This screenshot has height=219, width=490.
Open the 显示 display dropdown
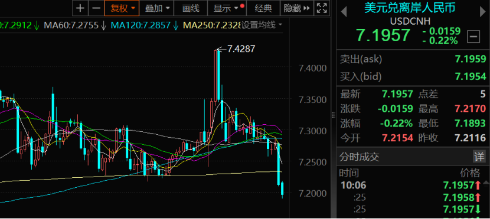tap(227, 8)
